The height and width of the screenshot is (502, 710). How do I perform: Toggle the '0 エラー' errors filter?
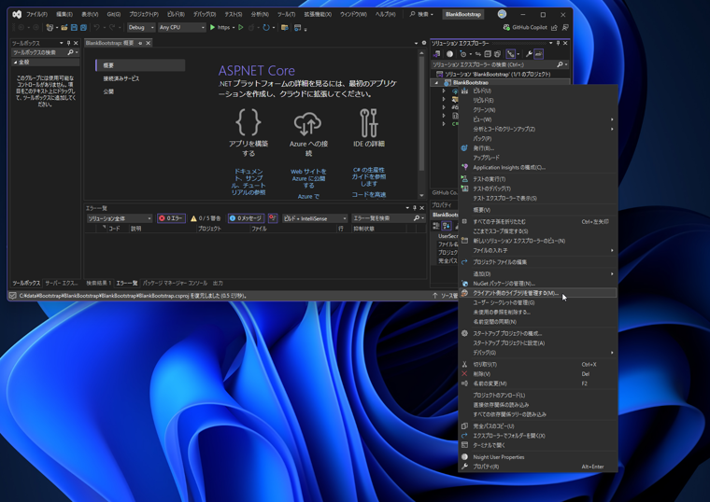coord(171,218)
